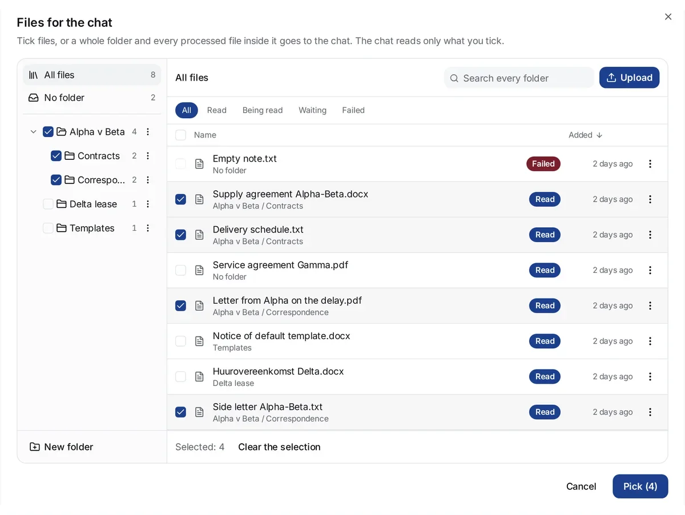Open Contracts folder options menu
The image size is (685, 515).
coord(148,156)
